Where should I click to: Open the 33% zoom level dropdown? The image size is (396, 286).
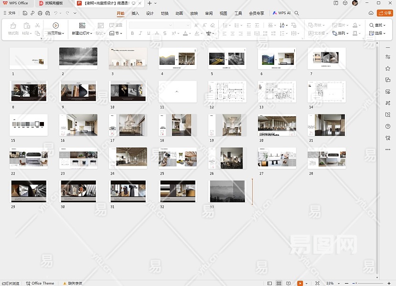331,283
